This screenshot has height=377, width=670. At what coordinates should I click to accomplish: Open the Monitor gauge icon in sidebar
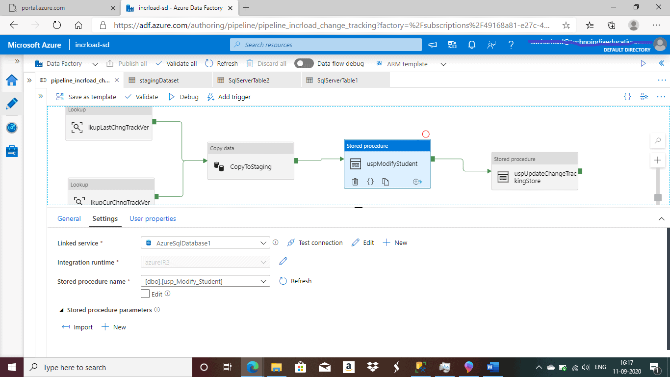click(12, 128)
